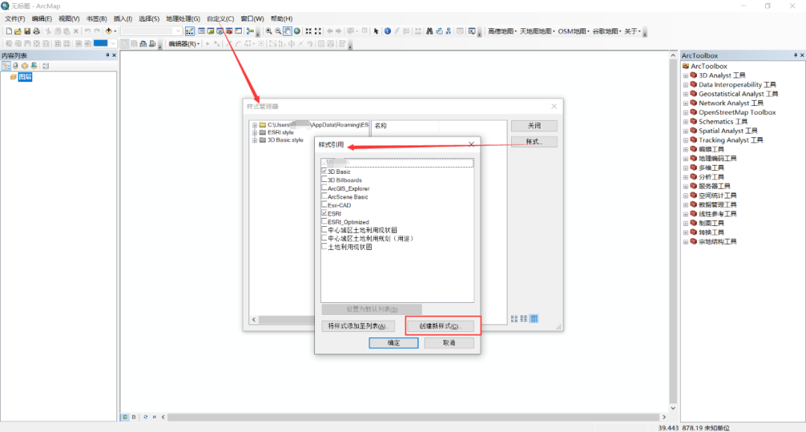Switch to data view at map bottom
The image size is (806, 432).
tap(125, 417)
